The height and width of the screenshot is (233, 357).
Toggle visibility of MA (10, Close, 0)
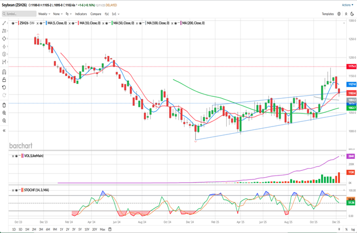(x=73, y=23)
